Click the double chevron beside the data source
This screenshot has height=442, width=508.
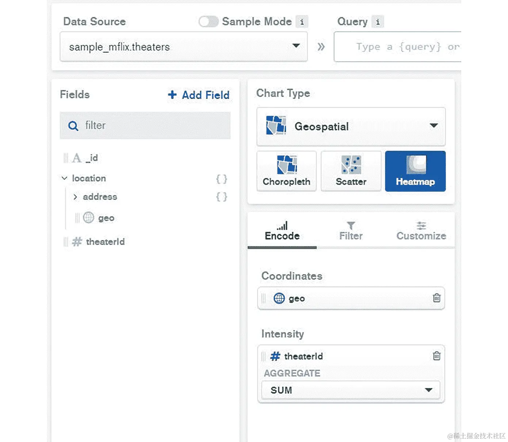[x=321, y=47]
